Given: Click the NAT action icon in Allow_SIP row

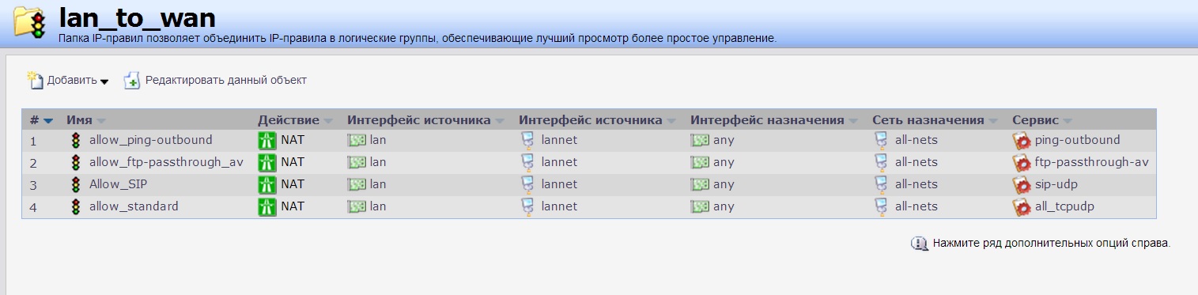Looking at the screenshot, I should [267, 184].
